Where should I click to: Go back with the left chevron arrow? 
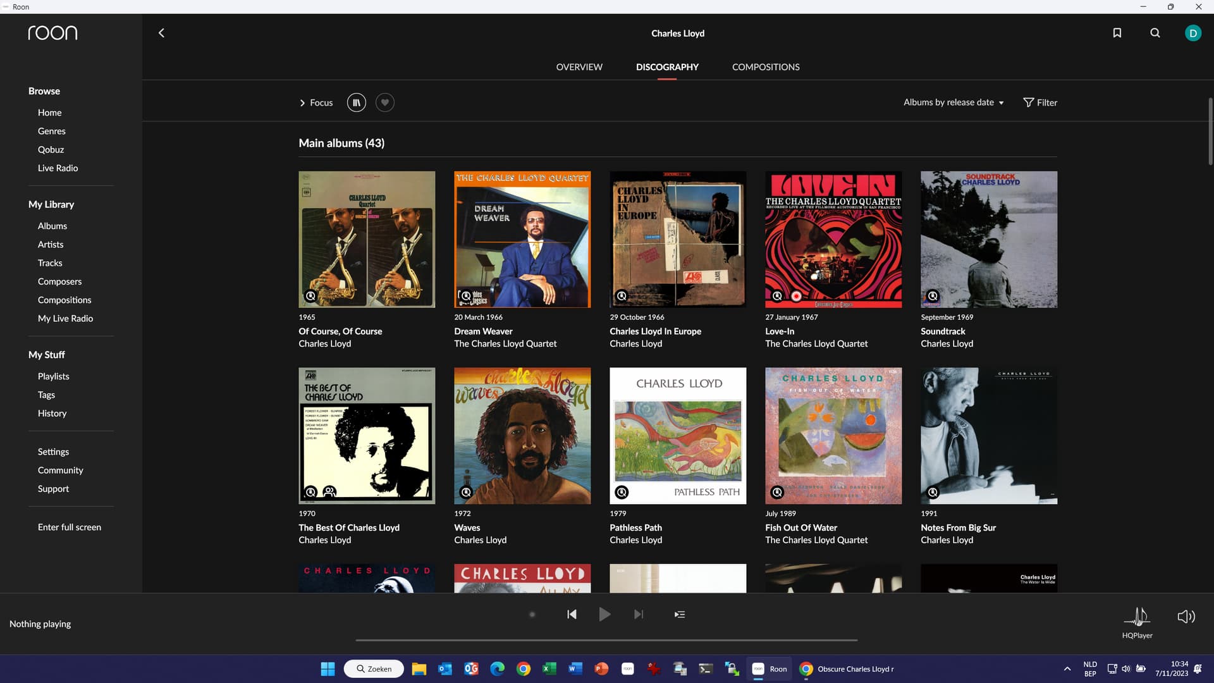(161, 33)
